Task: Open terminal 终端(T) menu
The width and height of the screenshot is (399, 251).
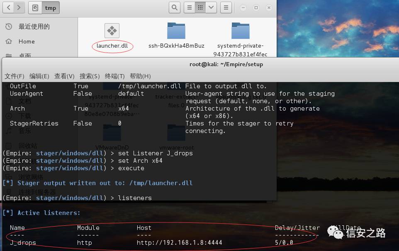Action: click(x=115, y=76)
